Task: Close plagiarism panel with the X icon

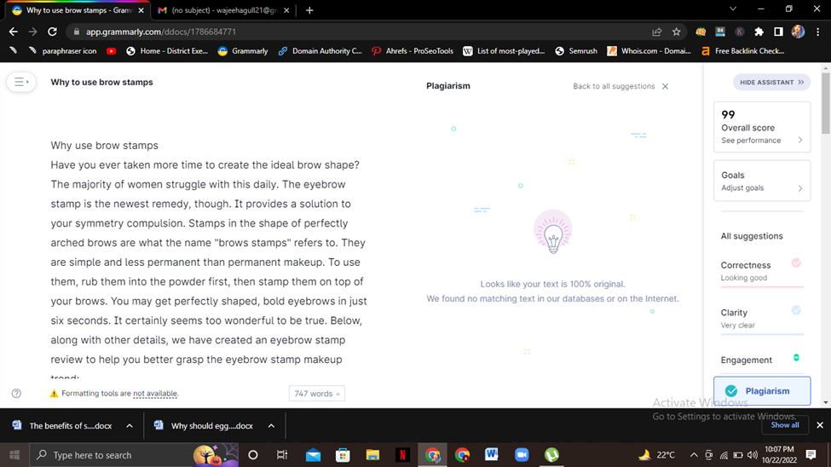Action: [665, 86]
